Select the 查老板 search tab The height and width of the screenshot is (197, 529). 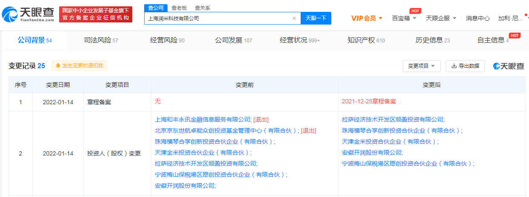[179, 8]
